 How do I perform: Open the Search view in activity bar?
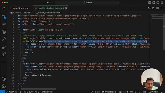coord(4,39)
